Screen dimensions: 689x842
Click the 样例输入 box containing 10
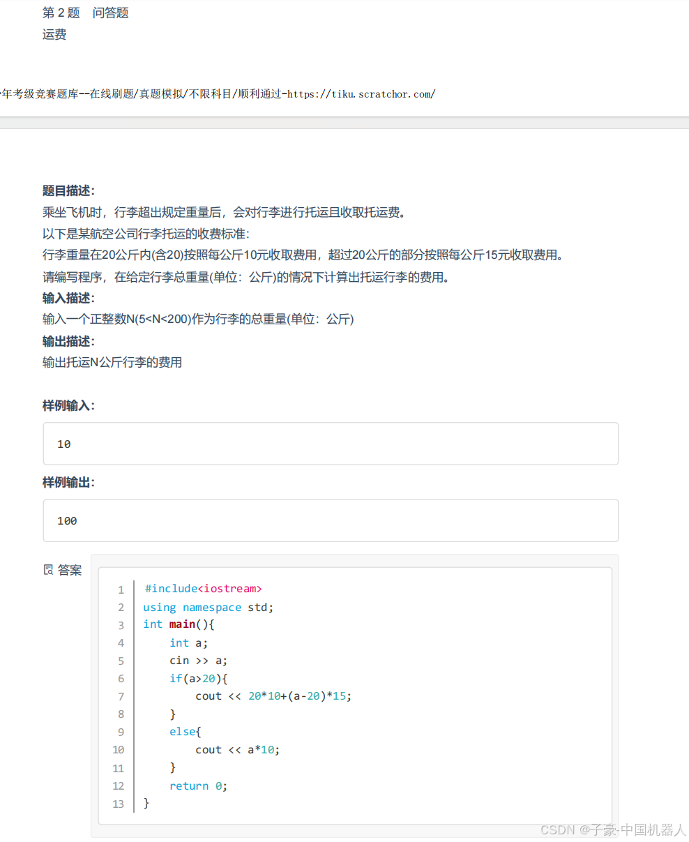331,444
